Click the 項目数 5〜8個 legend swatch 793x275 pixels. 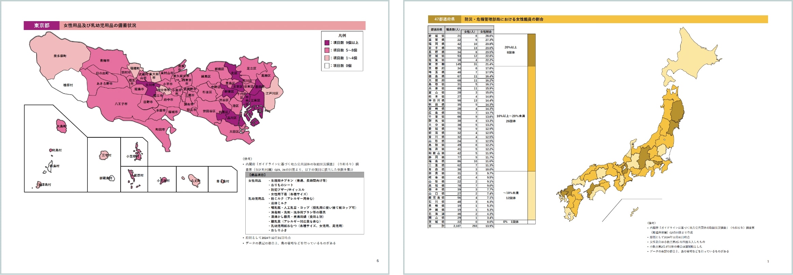click(327, 50)
